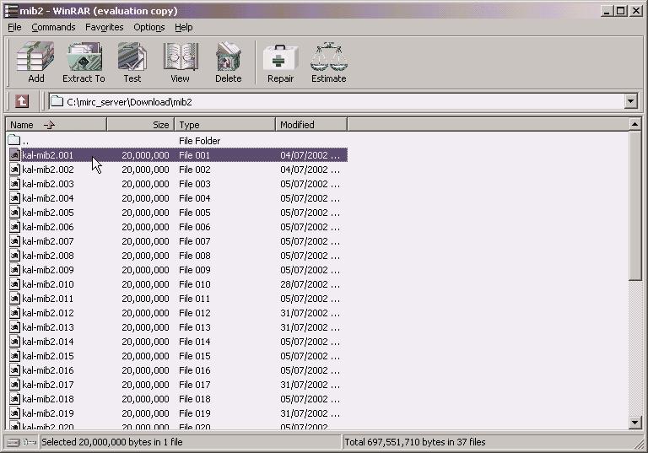Sort by the Size column header
The width and height of the screenshot is (648, 453).
coord(141,124)
